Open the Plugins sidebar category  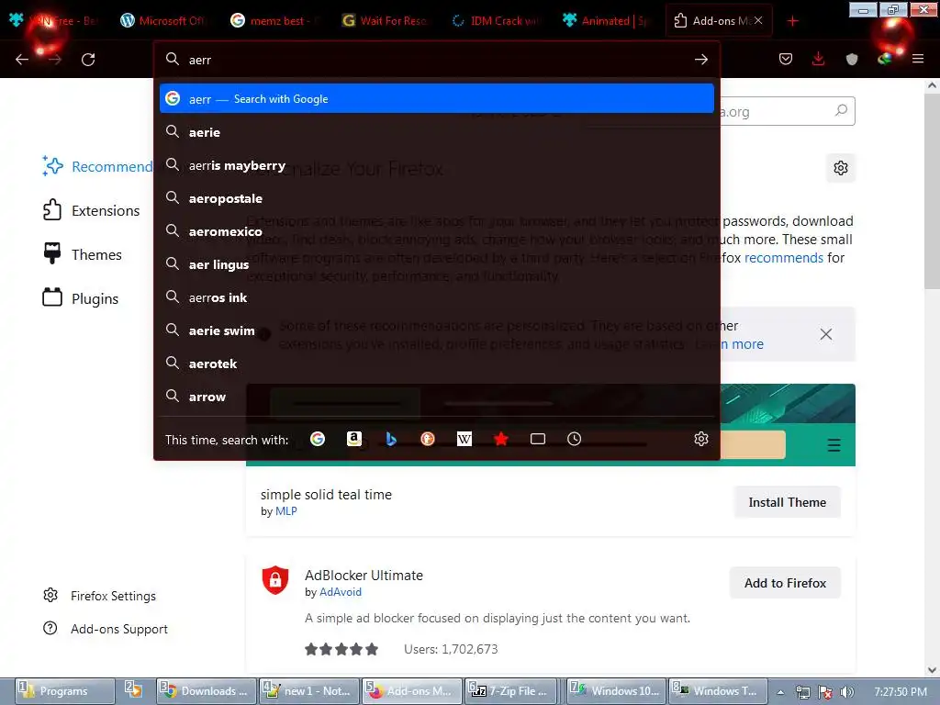coord(81,298)
